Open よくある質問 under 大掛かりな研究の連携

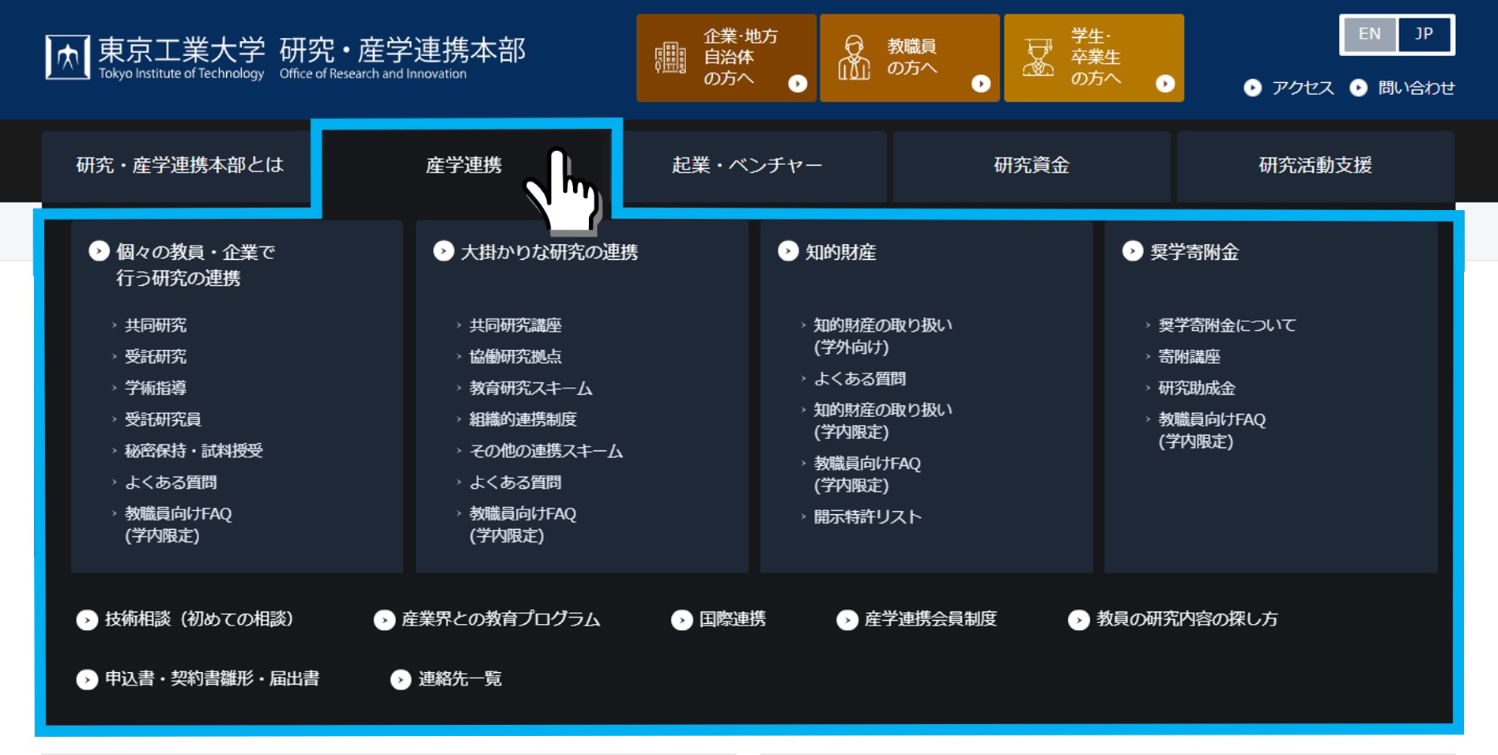pos(515,483)
